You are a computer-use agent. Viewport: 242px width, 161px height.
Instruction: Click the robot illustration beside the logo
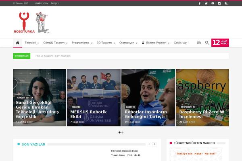coord(42,23)
